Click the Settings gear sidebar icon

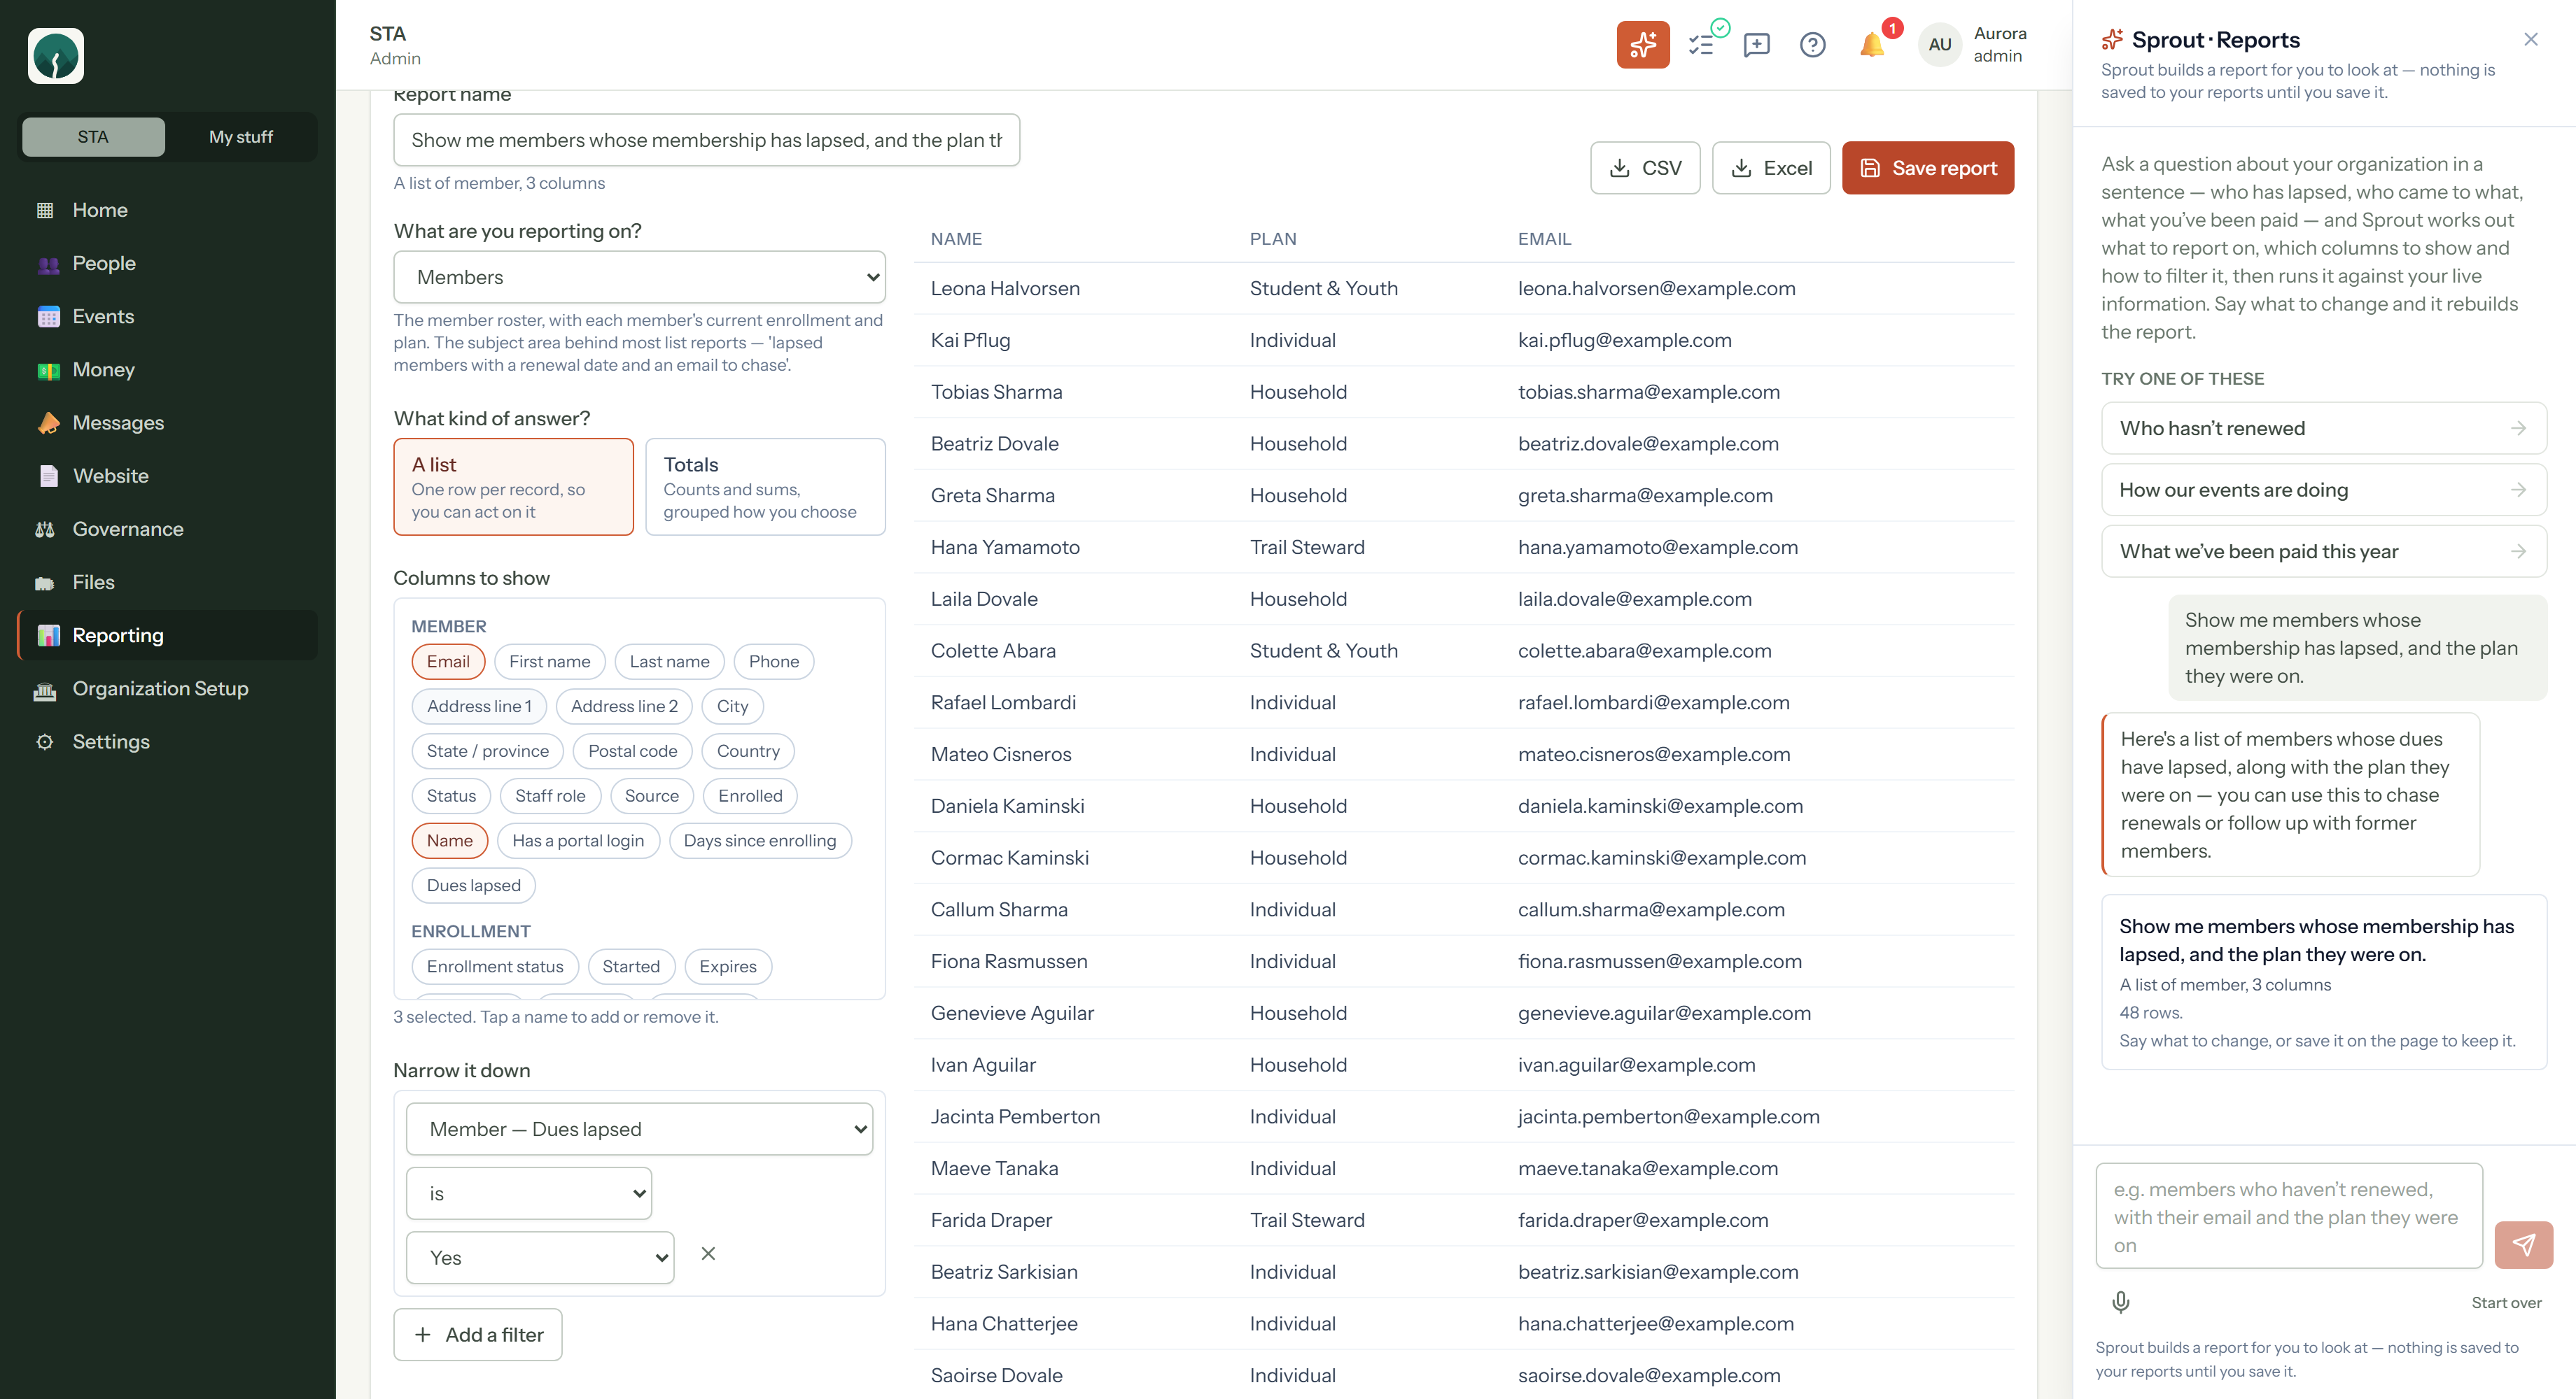click(x=45, y=741)
